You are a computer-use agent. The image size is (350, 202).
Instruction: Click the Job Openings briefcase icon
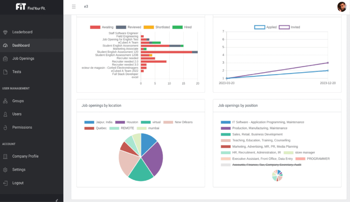[x=5, y=59]
